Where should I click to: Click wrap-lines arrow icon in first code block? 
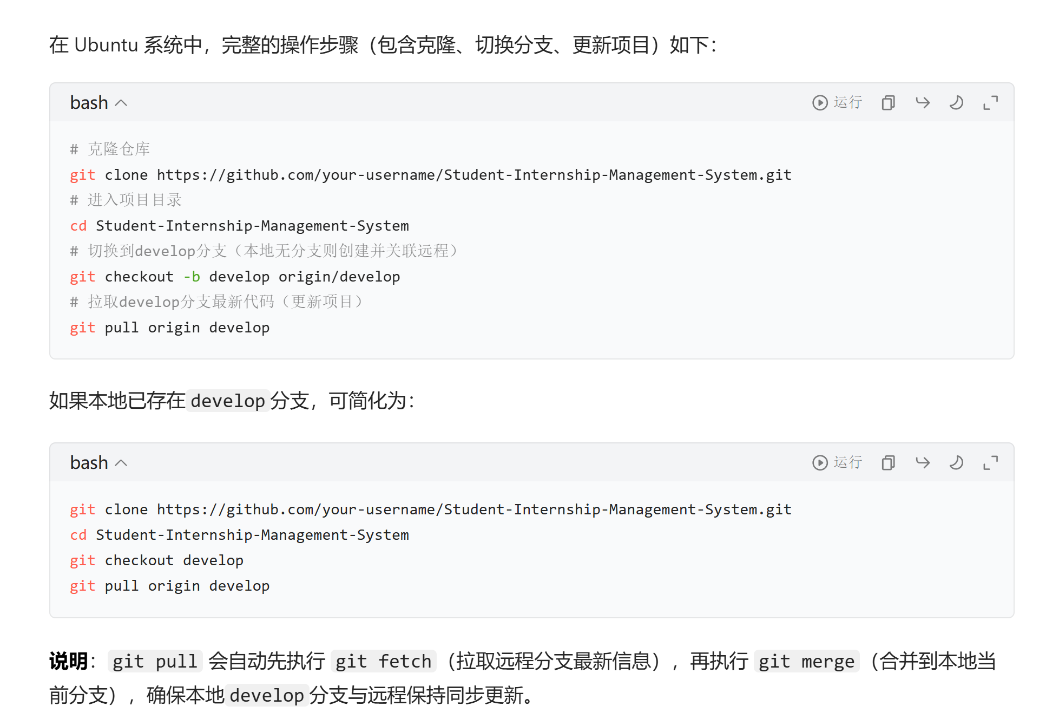[923, 103]
